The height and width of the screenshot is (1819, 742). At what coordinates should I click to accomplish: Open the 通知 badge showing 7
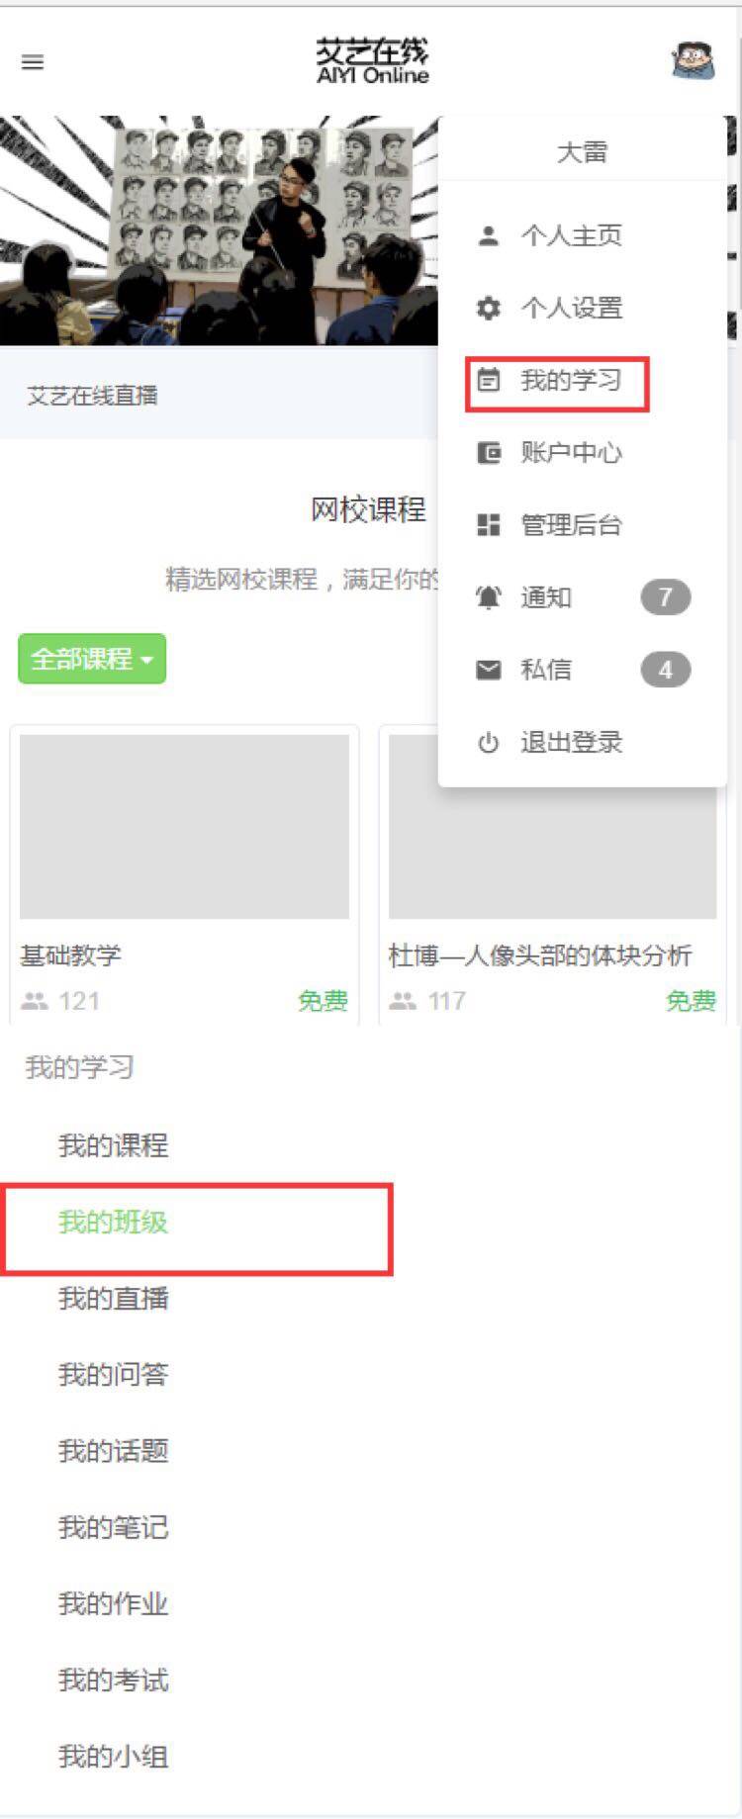[x=665, y=597]
